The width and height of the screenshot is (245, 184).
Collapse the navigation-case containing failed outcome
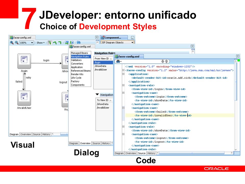pos(123,108)
